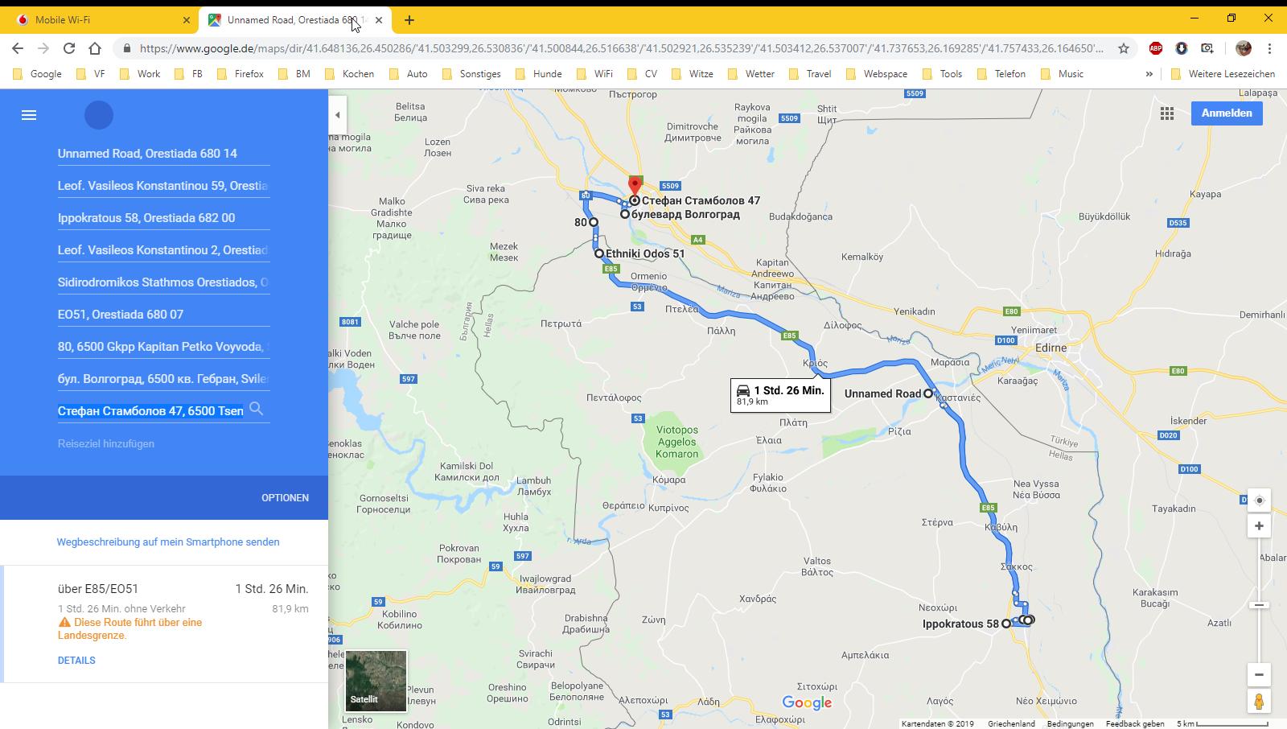Reload the page
1287x729 pixels.
pos(69,48)
